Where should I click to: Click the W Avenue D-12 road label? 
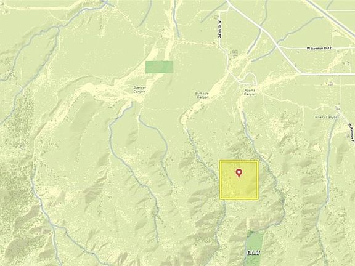319,48
